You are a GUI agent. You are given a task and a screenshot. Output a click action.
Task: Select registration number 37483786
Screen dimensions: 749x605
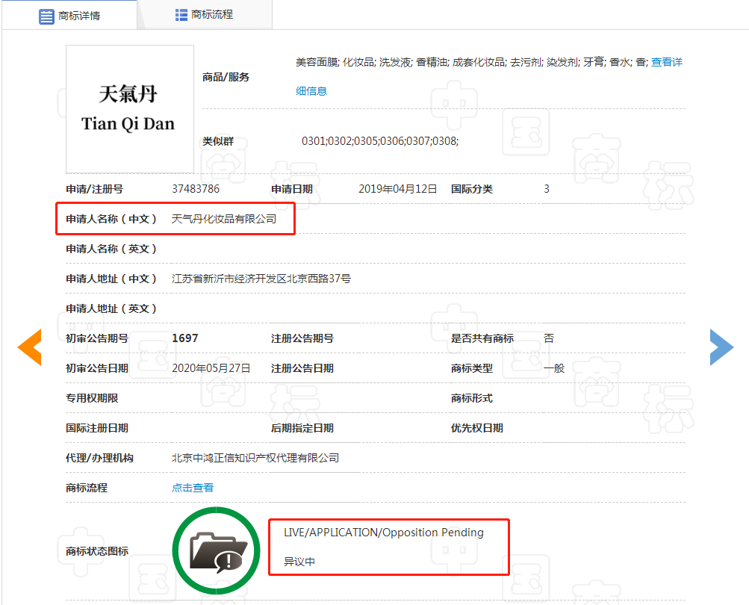click(x=196, y=189)
